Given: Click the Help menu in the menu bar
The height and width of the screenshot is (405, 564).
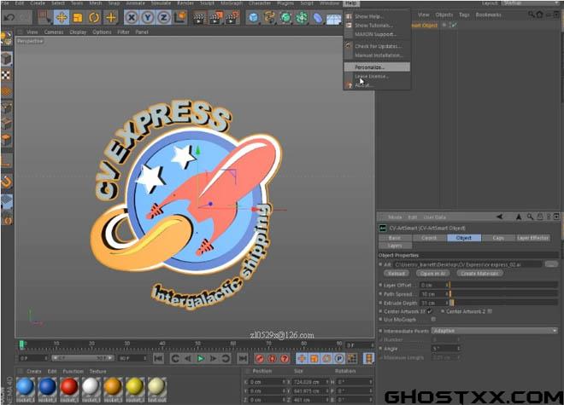Looking at the screenshot, I should 351,3.
